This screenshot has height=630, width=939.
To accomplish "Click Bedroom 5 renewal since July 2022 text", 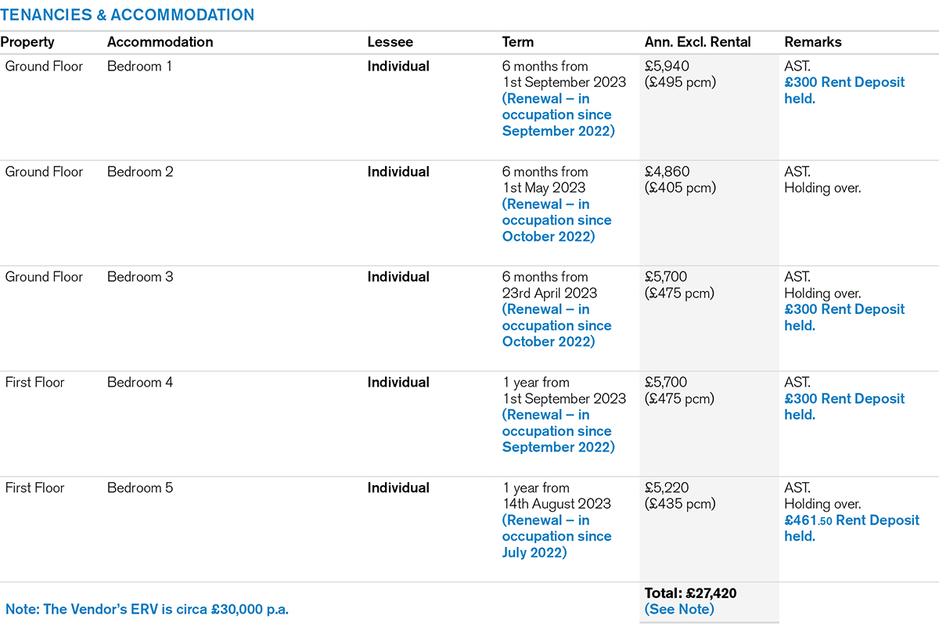I will point(556,537).
